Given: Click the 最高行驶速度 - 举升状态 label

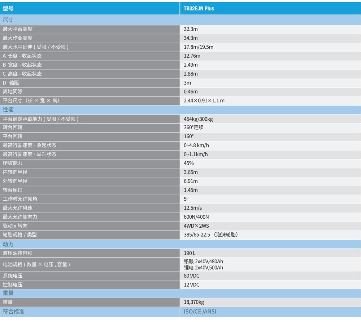Looking at the screenshot, I should 30,154.
